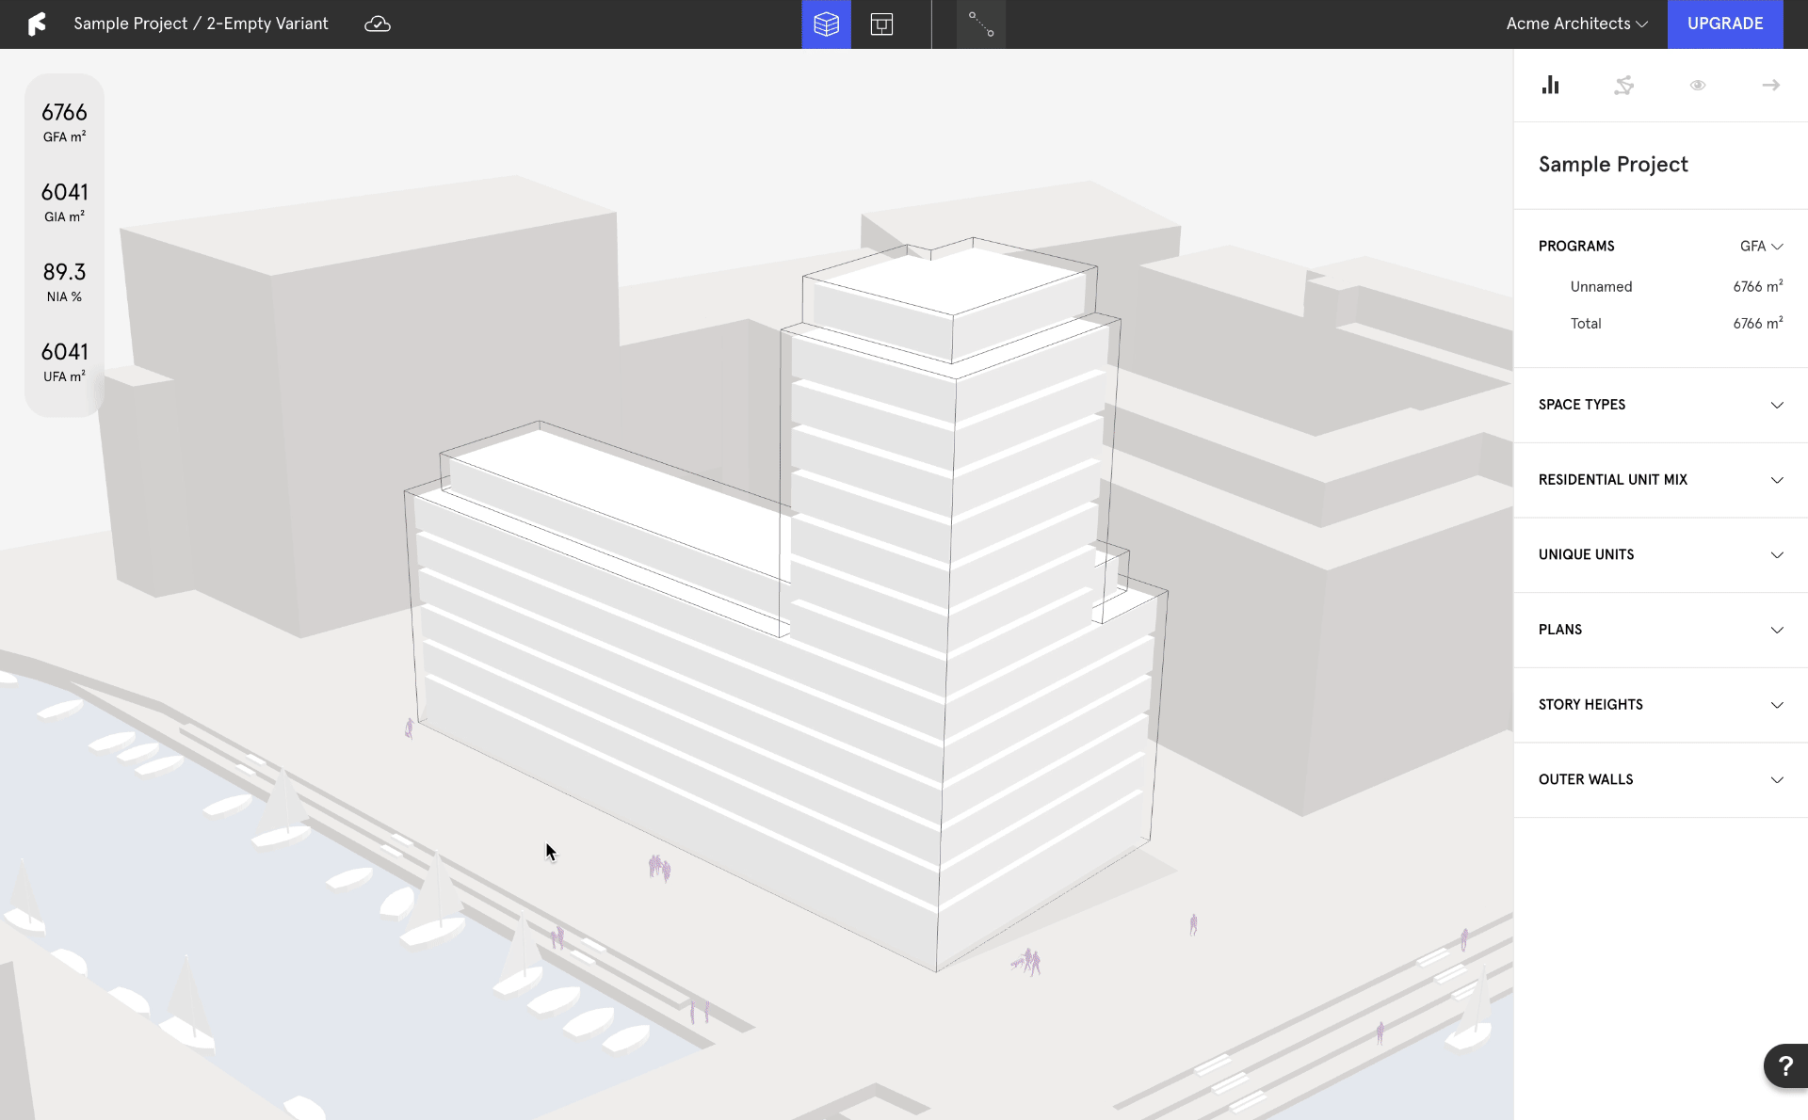
Task: Open the statistics bar chart tab
Action: 1550,85
